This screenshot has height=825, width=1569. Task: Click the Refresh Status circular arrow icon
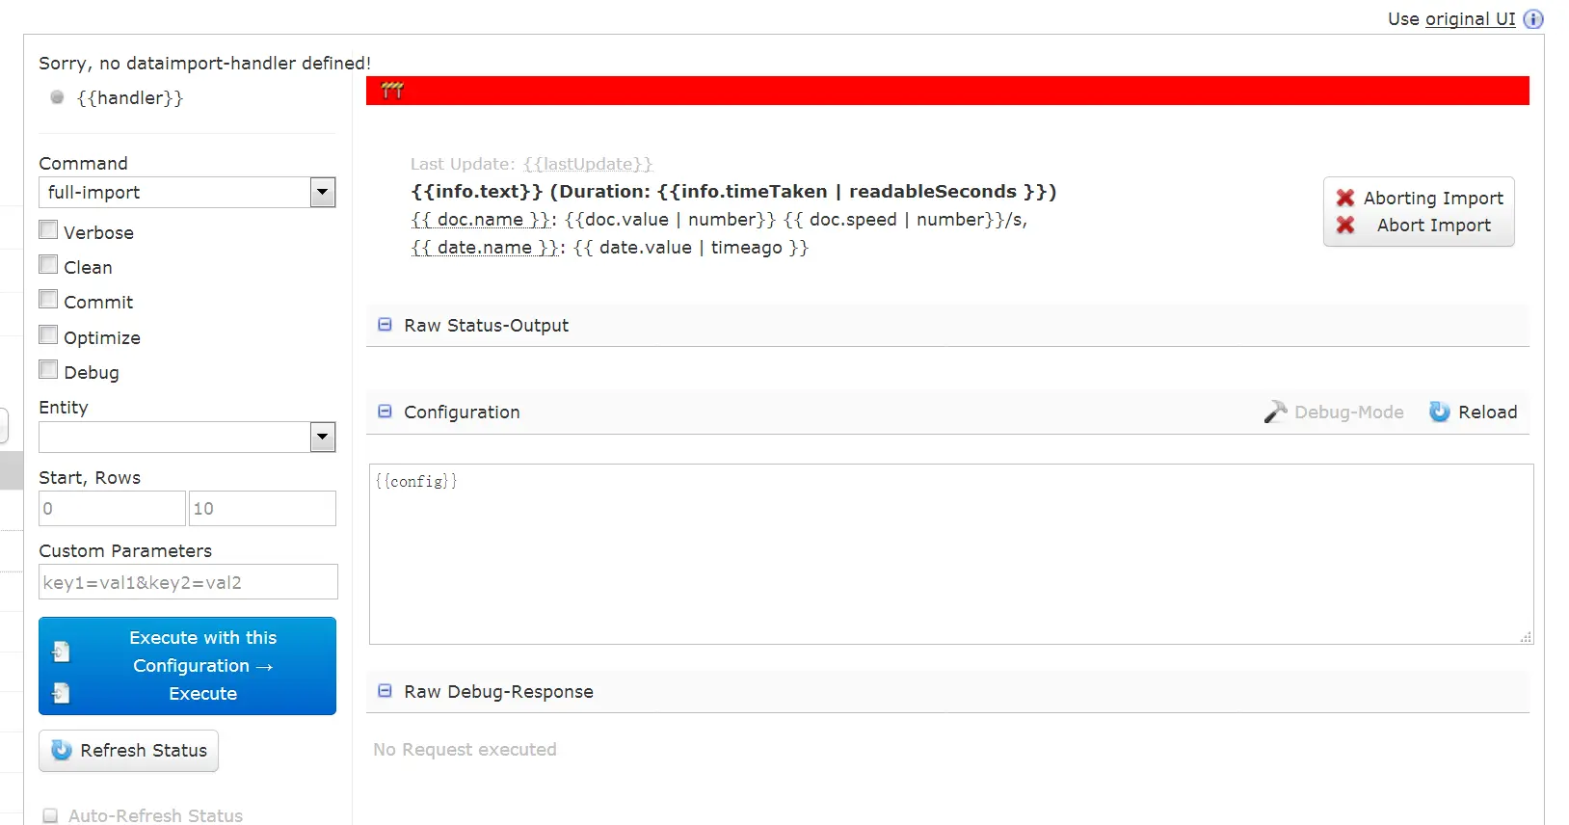click(62, 750)
